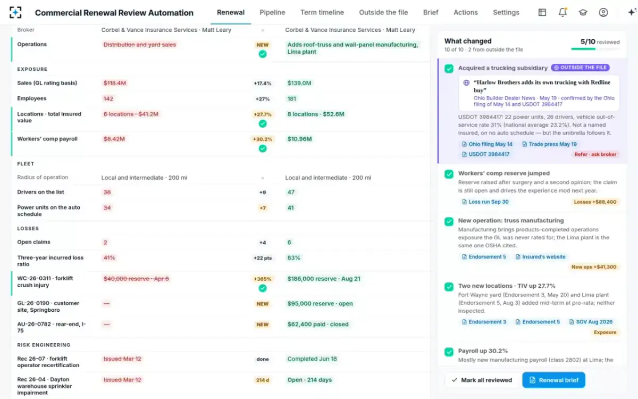Open the Endorsement 5 chip under truss manufacturing
638x399 pixels.
point(483,257)
